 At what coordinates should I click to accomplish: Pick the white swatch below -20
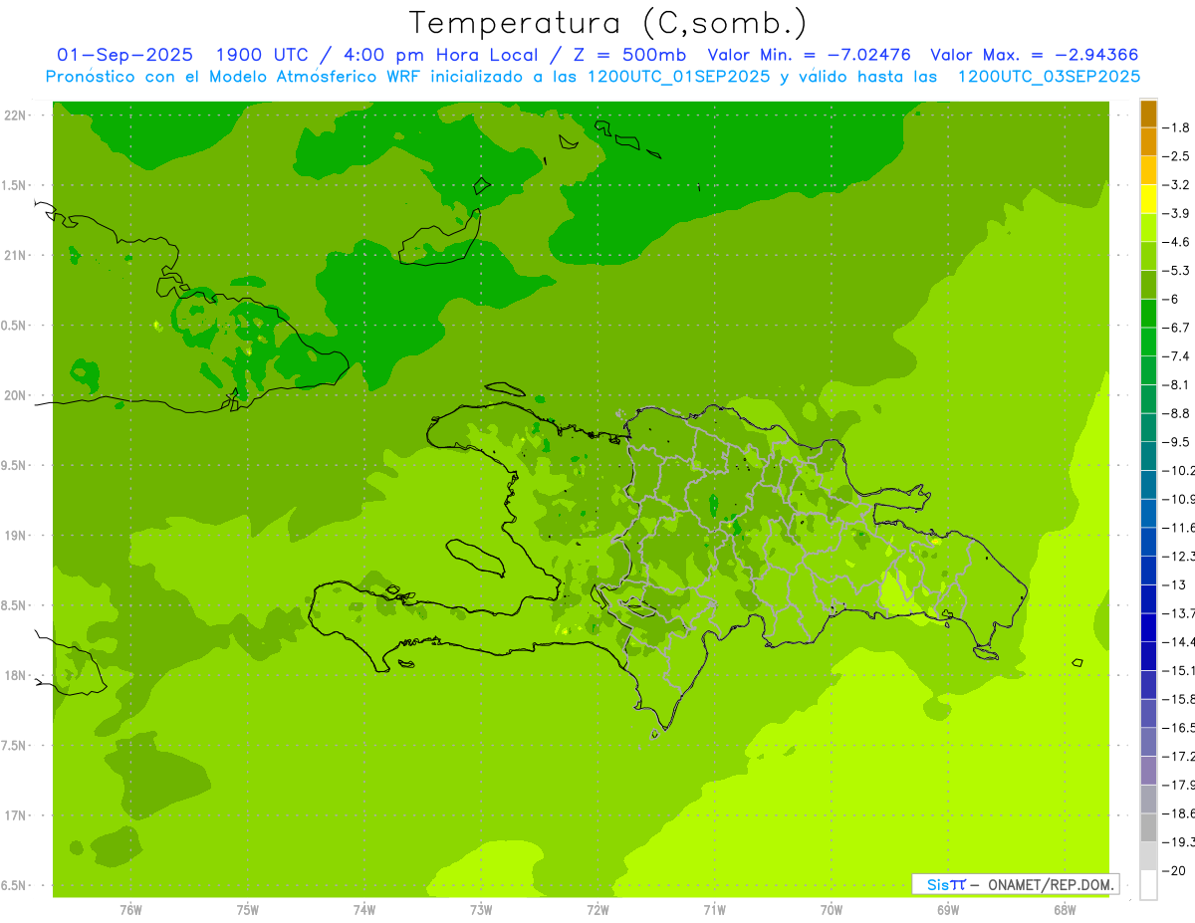pos(1148,885)
